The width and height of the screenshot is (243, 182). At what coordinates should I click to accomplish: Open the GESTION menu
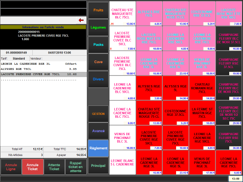point(98,114)
